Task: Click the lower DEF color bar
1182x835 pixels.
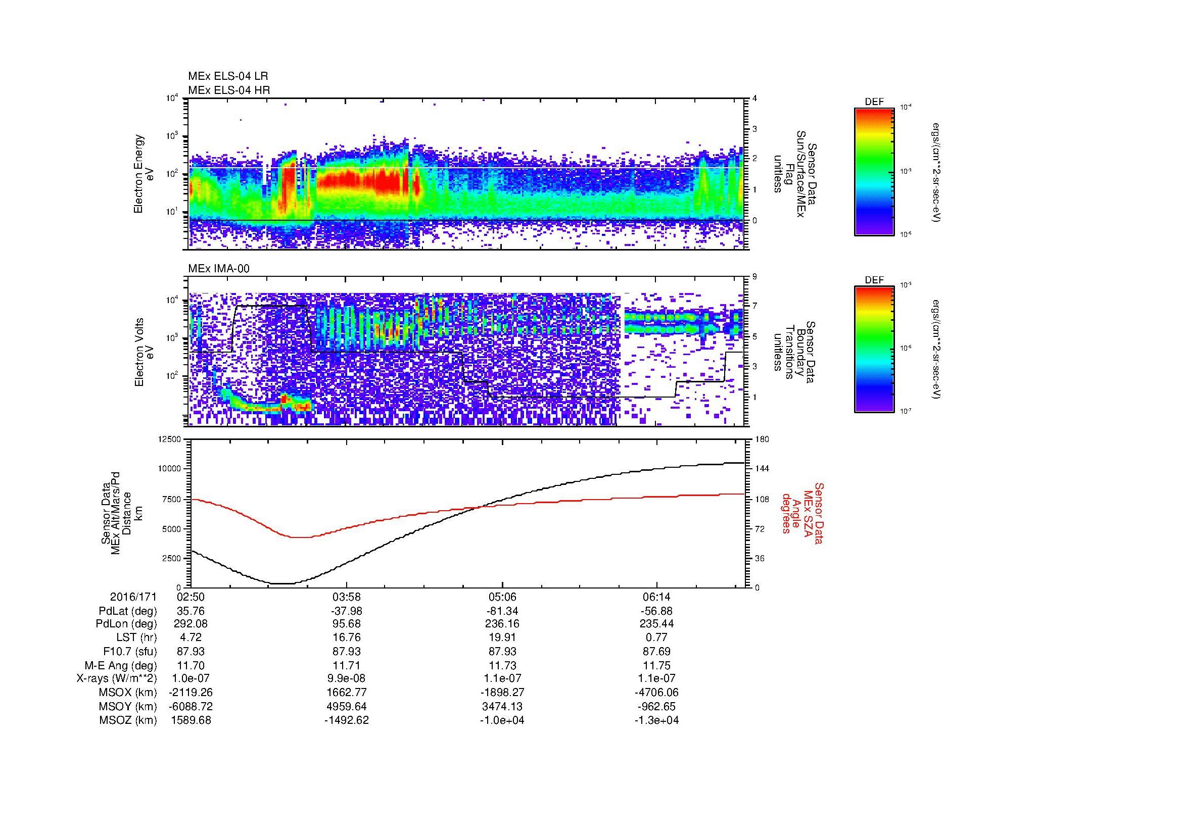Action: 874,350
